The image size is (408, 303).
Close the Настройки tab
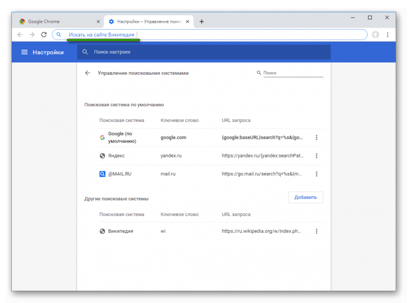coord(187,21)
